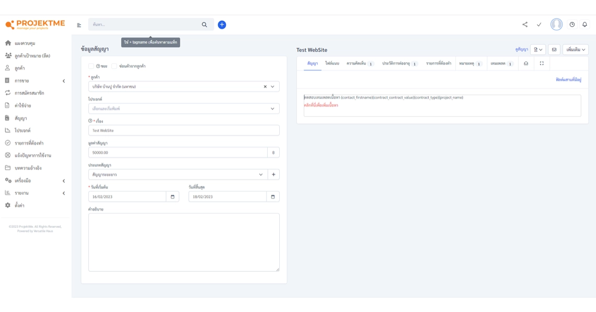The width and height of the screenshot is (596, 312).
Task: Click the blue plus quick-create button
Action: (x=222, y=25)
